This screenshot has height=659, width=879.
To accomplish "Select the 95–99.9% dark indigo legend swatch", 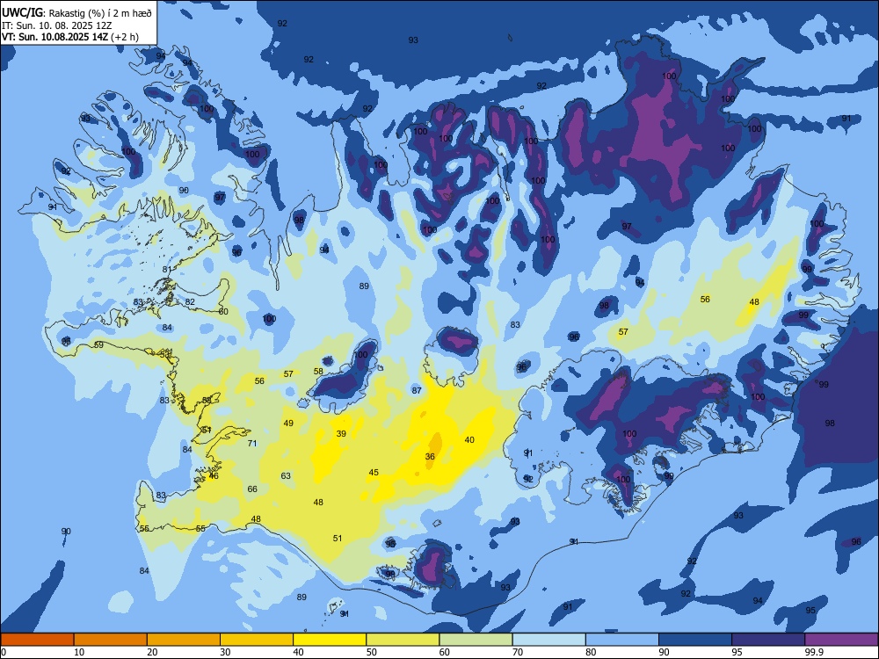I will coord(768,640).
